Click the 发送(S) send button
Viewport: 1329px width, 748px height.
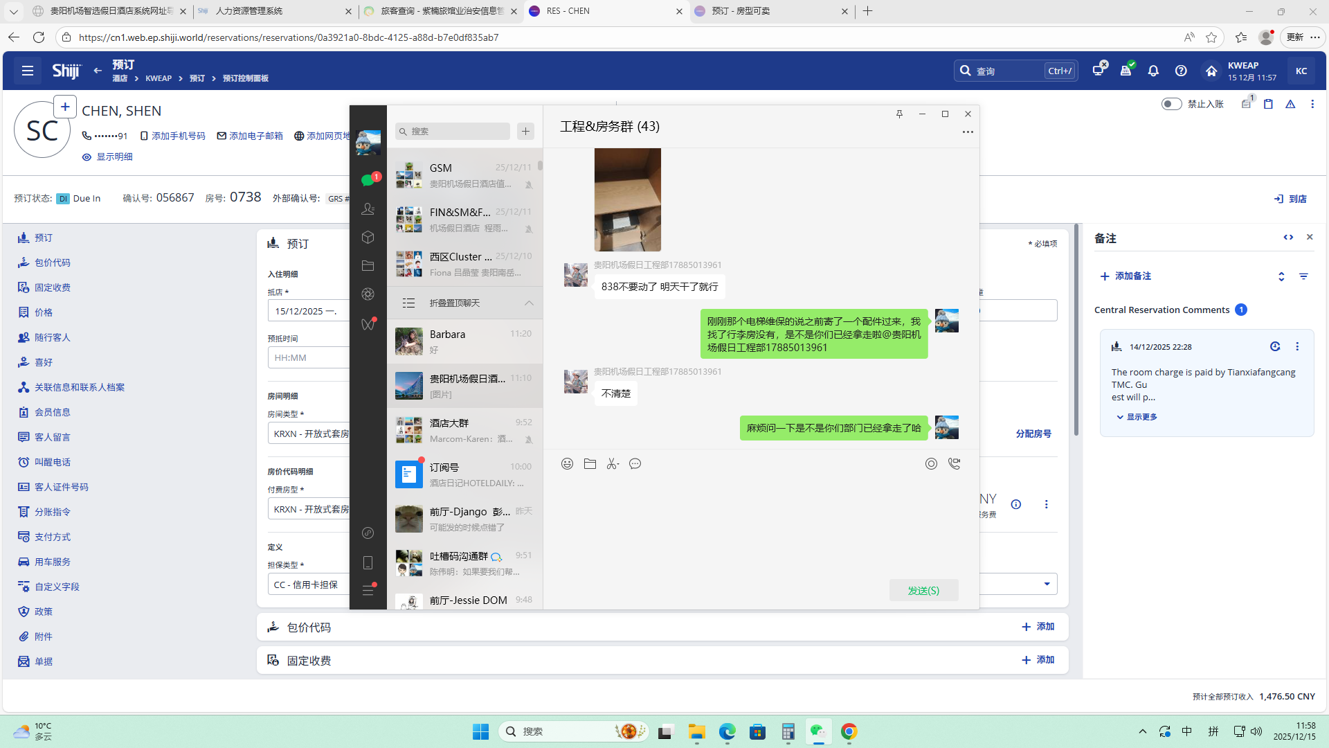pos(923,590)
